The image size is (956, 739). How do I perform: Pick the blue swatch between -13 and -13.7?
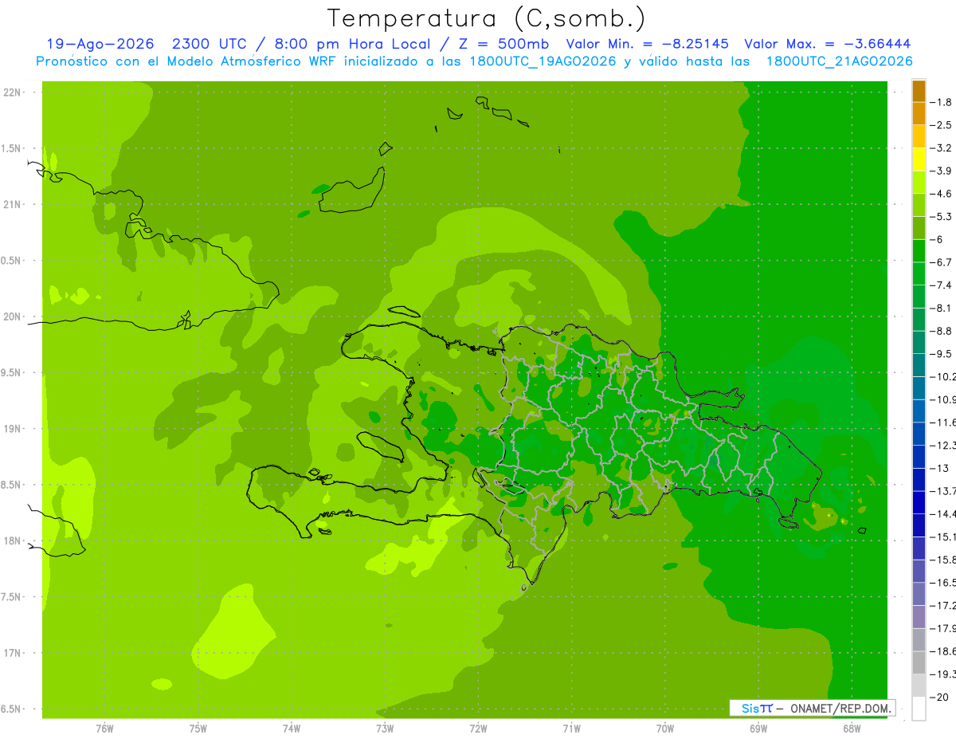point(919,480)
